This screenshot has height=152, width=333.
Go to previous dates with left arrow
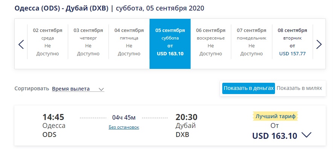(21, 44)
